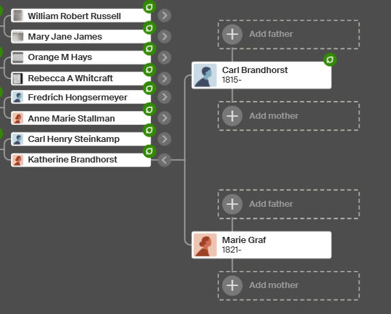Image resolution: width=391 pixels, height=314 pixels.
Task: Click the green leaf hint on Carl Brandhorst
Action: pyautogui.click(x=330, y=59)
